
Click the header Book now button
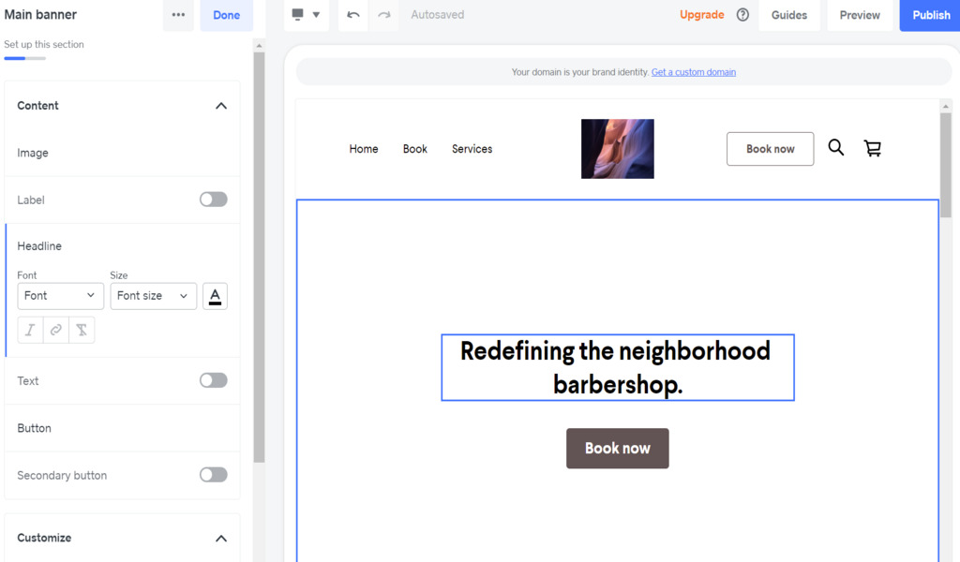click(771, 149)
